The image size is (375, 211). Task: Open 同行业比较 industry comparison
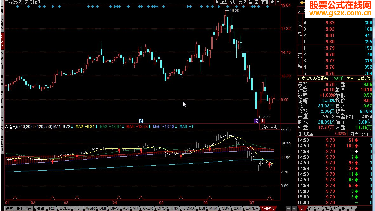(360, 134)
